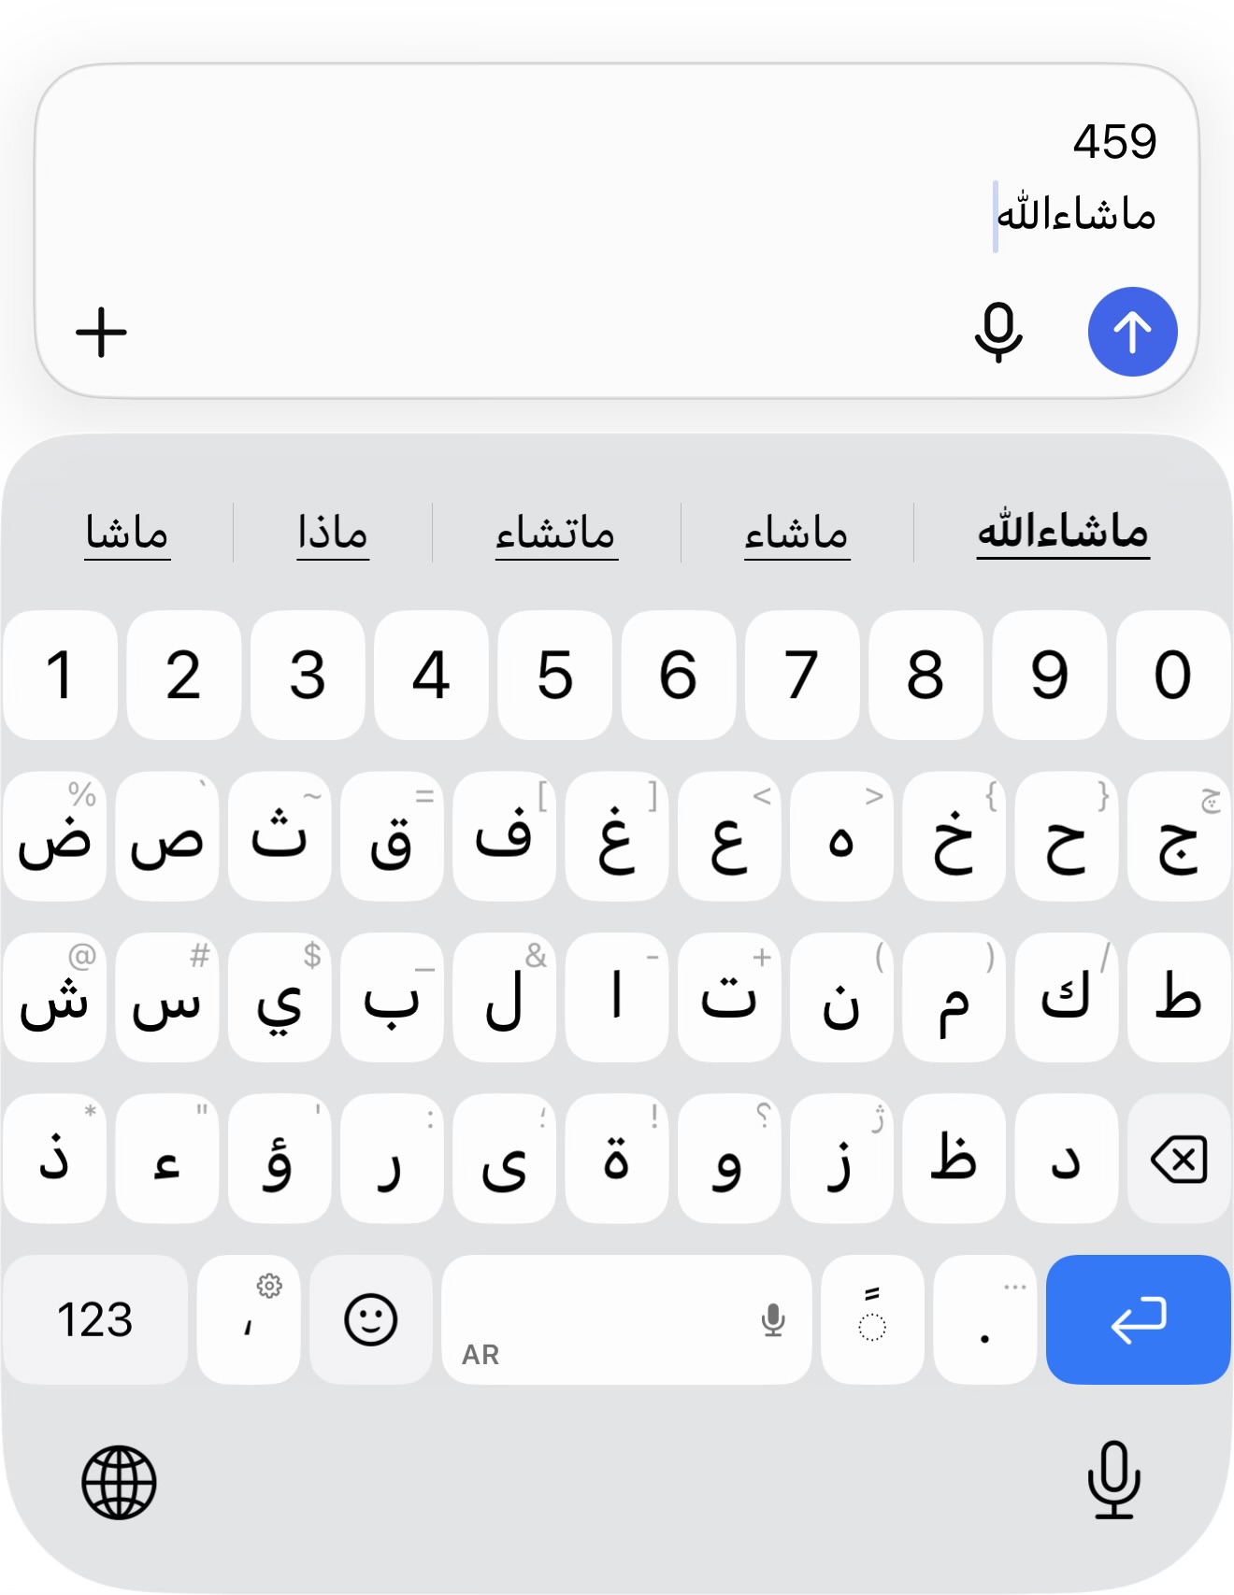This screenshot has height=1595, width=1234.
Task: Choose the suggestion ماذا
Action: pyautogui.click(x=333, y=534)
